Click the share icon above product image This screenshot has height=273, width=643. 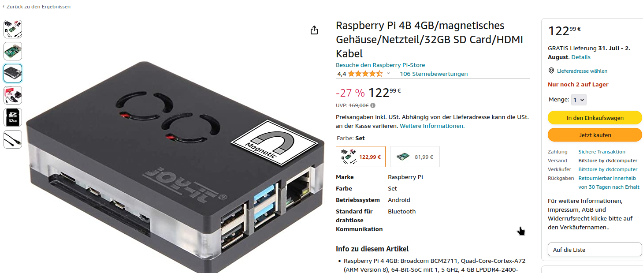314,30
